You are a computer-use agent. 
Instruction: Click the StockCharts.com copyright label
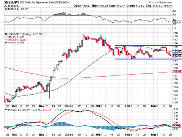coord(160,2)
